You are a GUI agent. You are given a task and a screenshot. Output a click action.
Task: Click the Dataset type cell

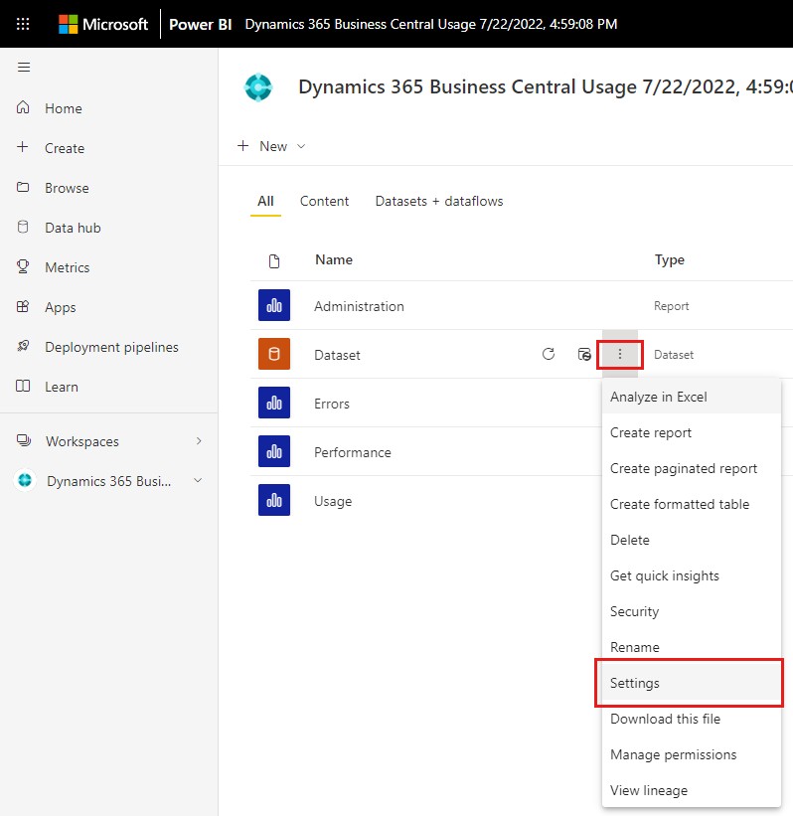tap(674, 355)
